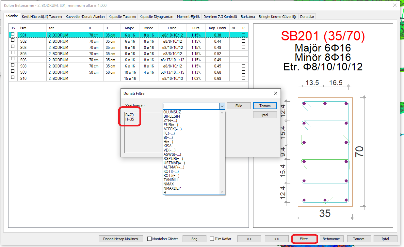This screenshot has width=404, height=247.
Task: Open the Denklem 7.3 Kontrolü tab
Action: coord(220,17)
